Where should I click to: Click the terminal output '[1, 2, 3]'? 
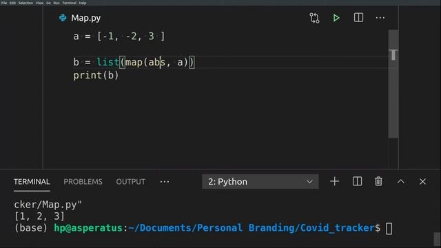click(39, 216)
